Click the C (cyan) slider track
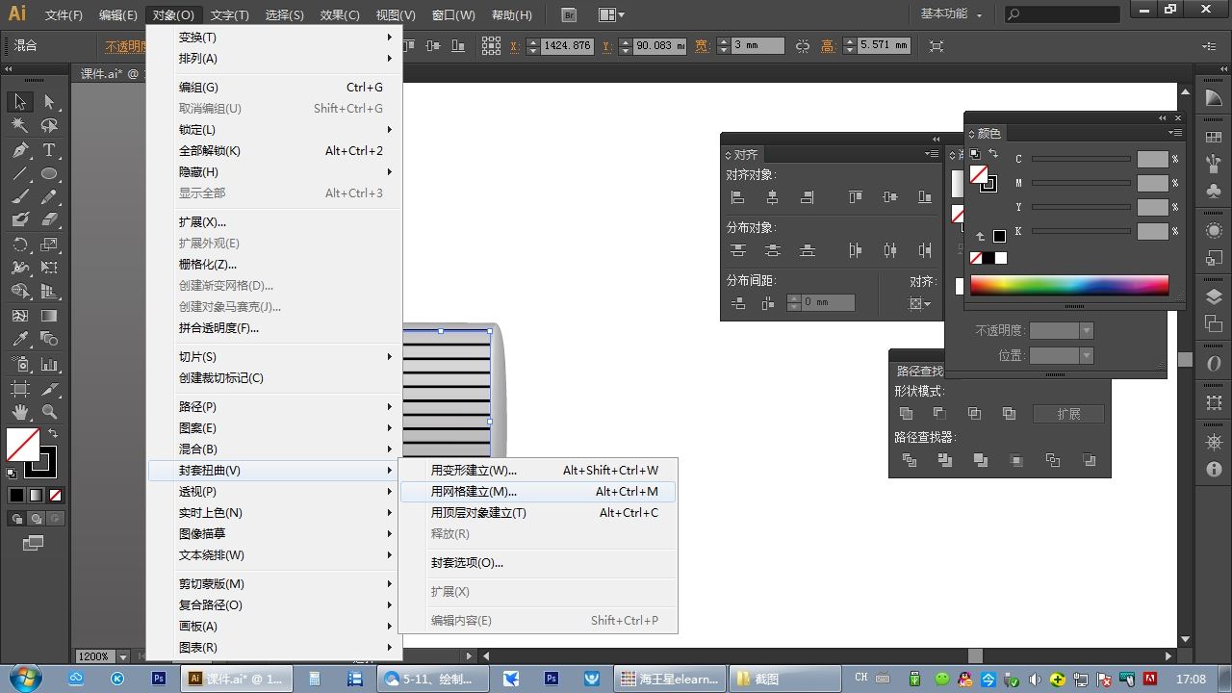The height and width of the screenshot is (693, 1232). pos(1081,159)
